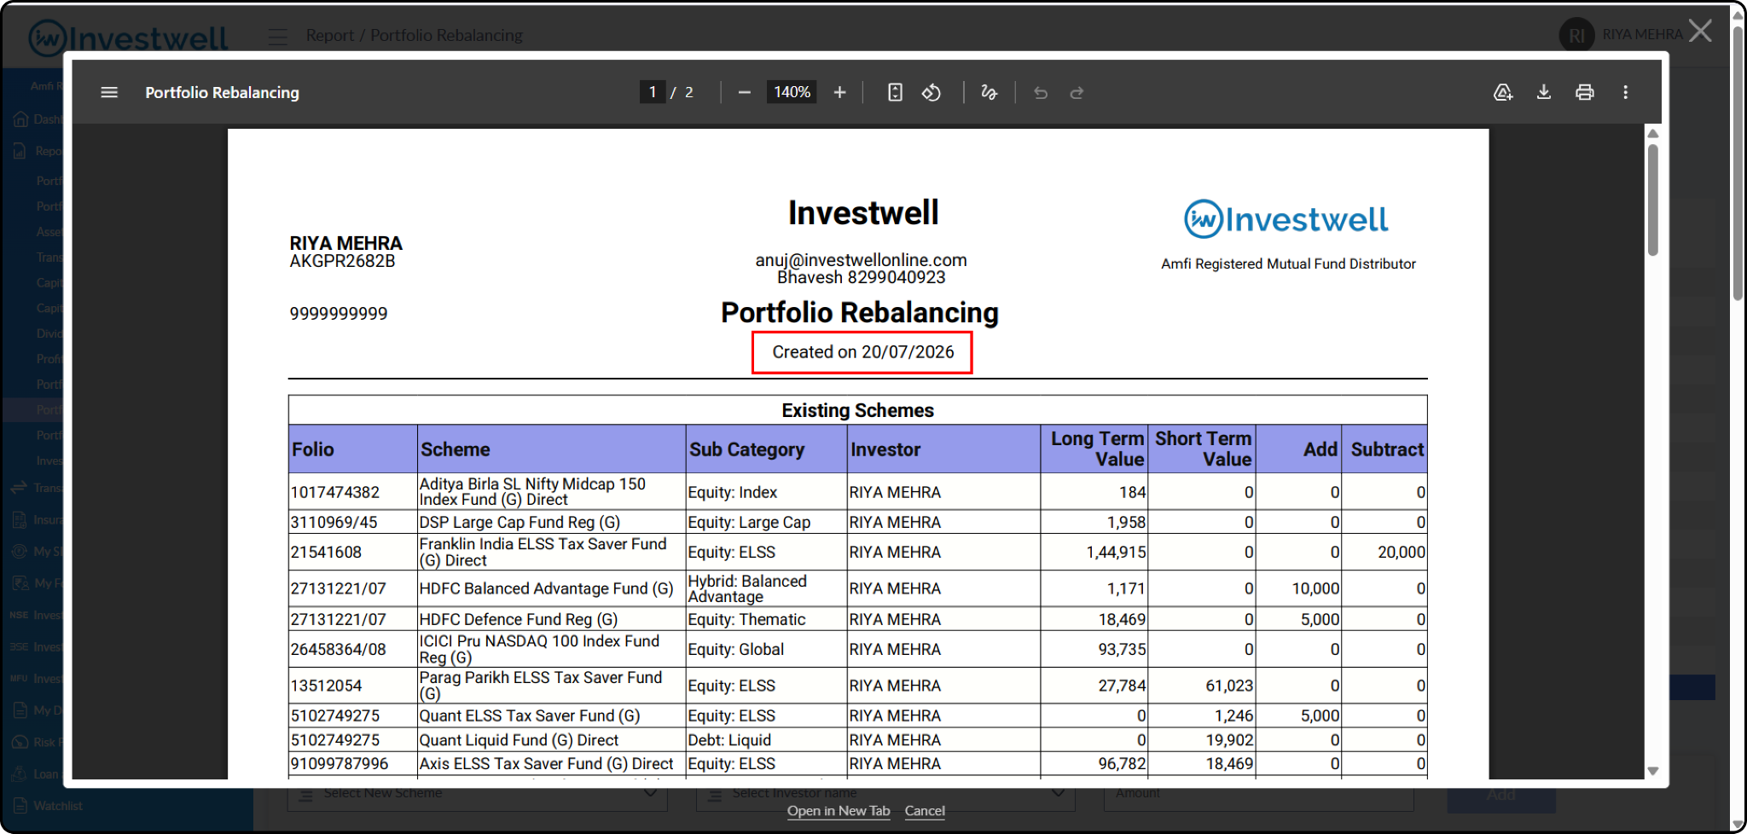
Task: Redo the annotation
Action: [1077, 92]
